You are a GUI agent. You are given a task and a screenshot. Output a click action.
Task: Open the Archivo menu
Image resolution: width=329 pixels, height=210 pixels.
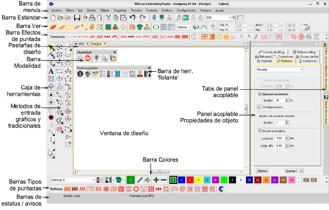coord(57,10)
